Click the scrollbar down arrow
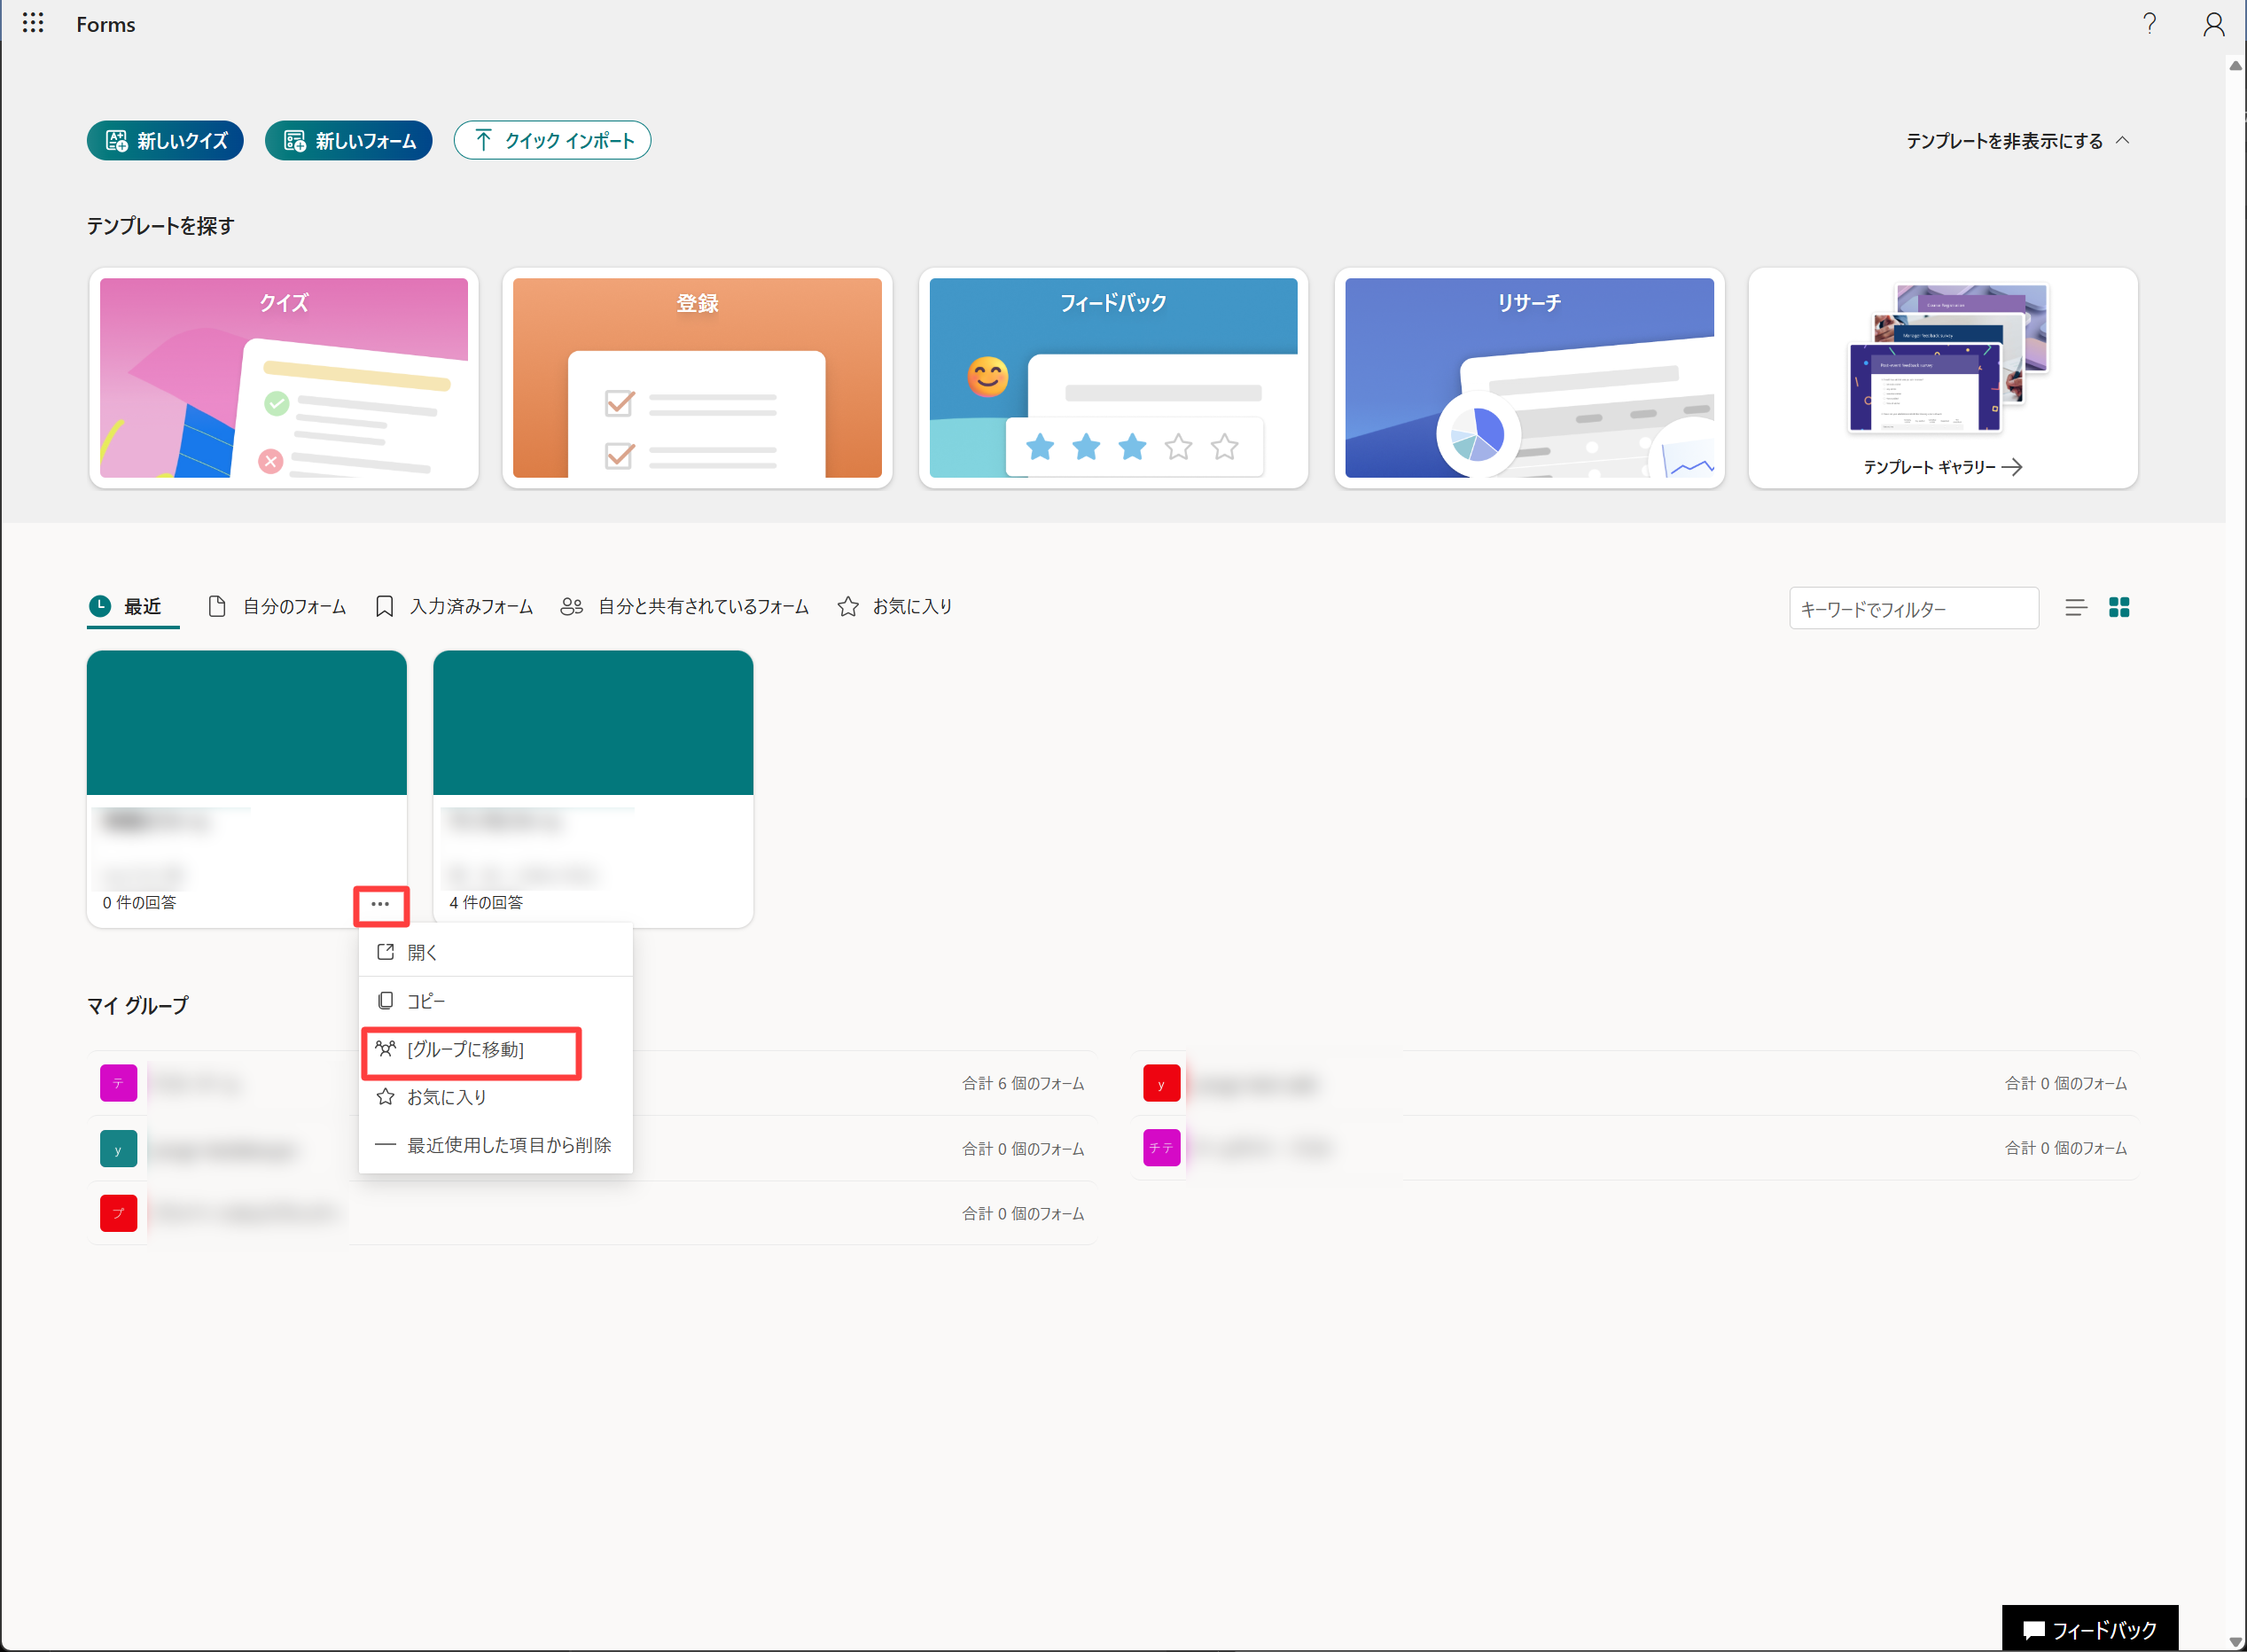2247x1652 pixels. pos(2235,1641)
